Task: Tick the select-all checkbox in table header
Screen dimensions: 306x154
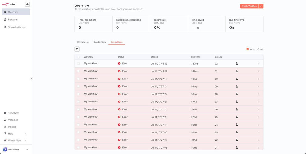Action: (78, 57)
